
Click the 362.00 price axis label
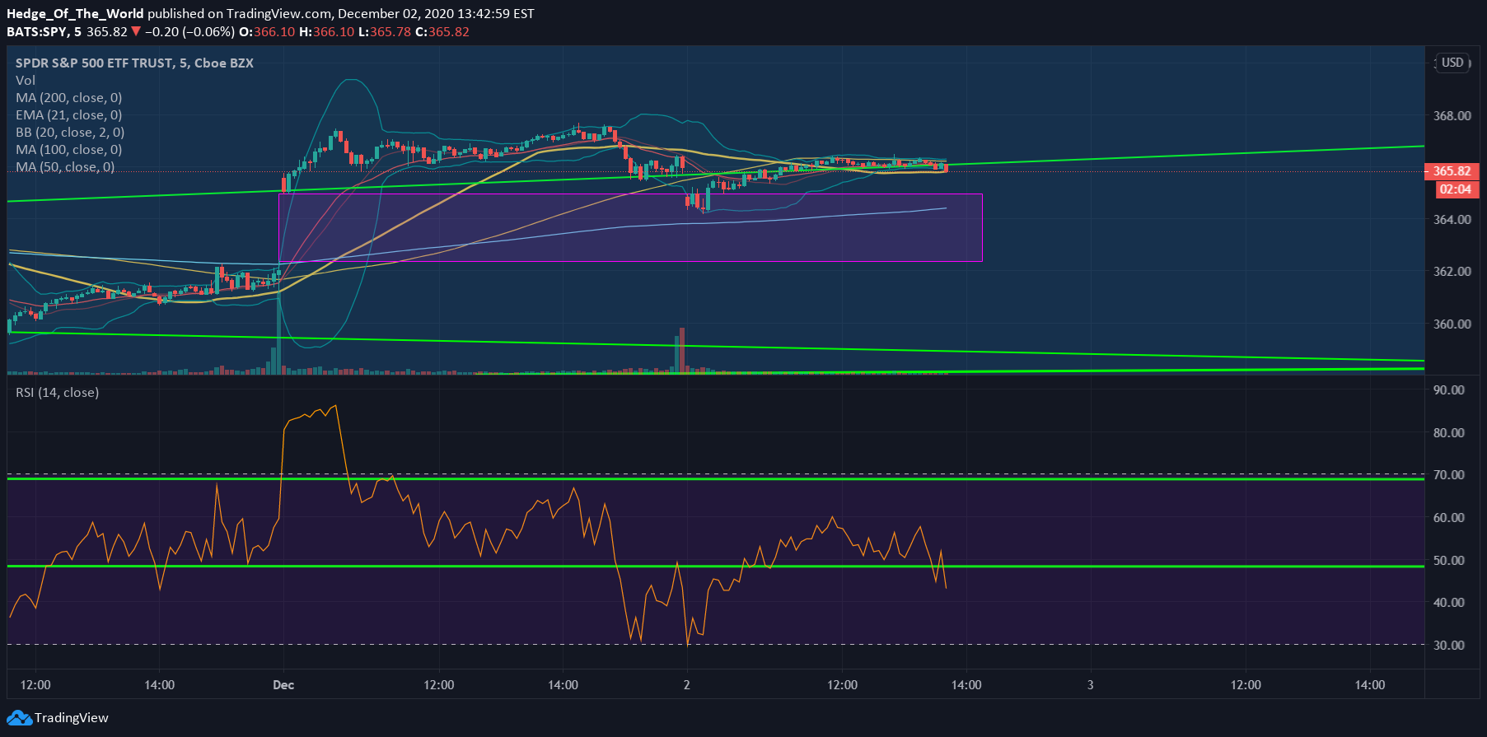[x=1452, y=271]
